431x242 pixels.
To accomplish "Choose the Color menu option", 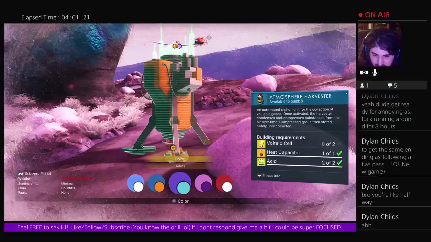I will (x=180, y=159).
